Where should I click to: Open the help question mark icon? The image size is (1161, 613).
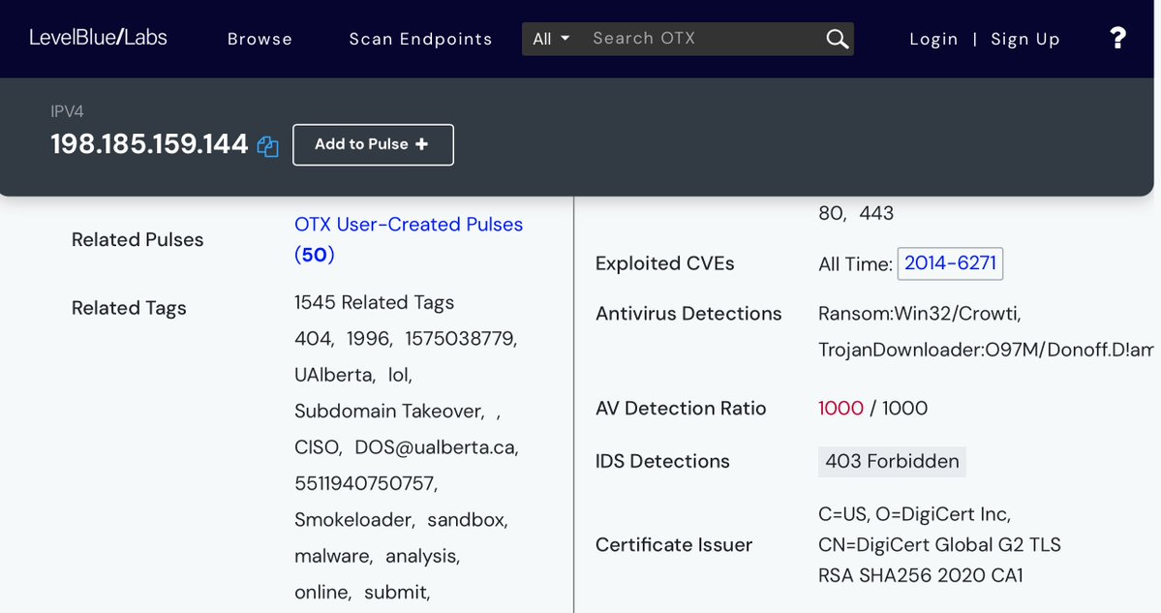(x=1117, y=38)
